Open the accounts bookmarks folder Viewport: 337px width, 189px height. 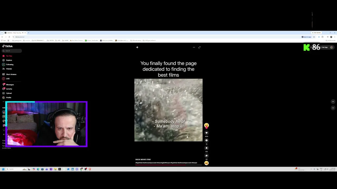(26, 41)
